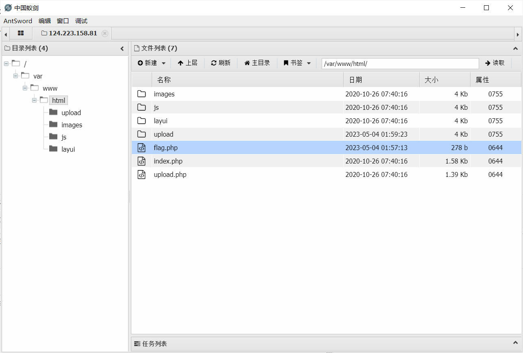The width and height of the screenshot is (523, 353).
Task: Select js folder in directory tree
Action: tap(64, 137)
